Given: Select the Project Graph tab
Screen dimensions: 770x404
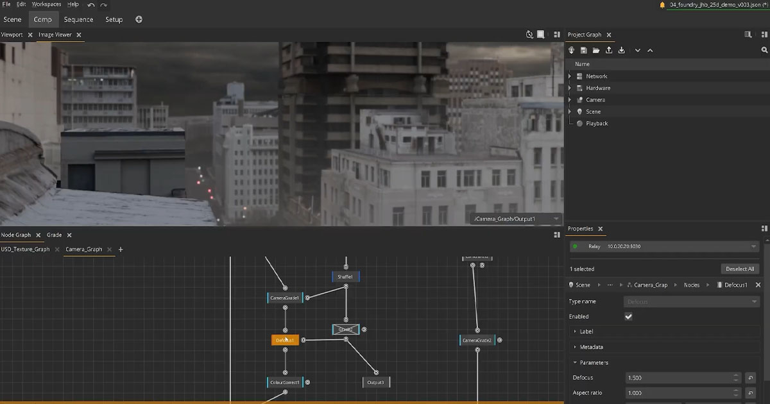Looking at the screenshot, I should pos(585,35).
